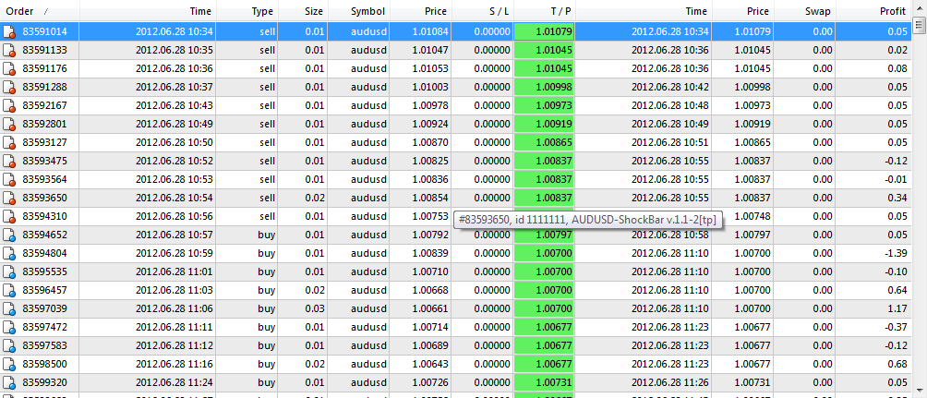Click the open time 2012.06.28 10:43
Screen dimensions: 927x398
pos(175,106)
